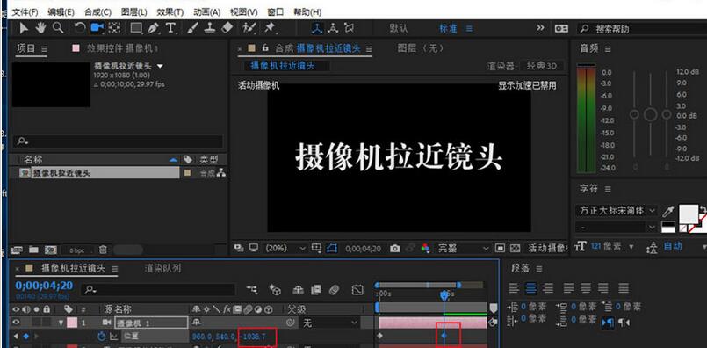The image size is (707, 348).
Task: Hide 摄像机 1 layer with its eye toggle
Action: (17, 323)
